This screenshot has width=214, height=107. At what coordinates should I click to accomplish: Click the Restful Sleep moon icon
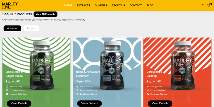tap(78, 86)
